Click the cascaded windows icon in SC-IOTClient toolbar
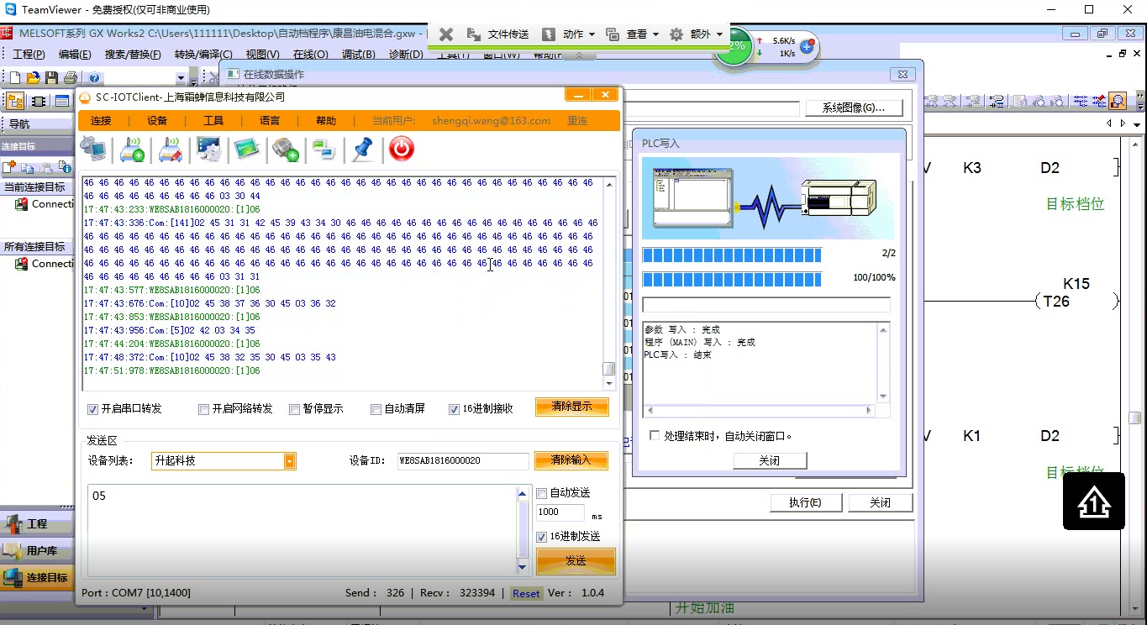 pyautogui.click(x=324, y=150)
